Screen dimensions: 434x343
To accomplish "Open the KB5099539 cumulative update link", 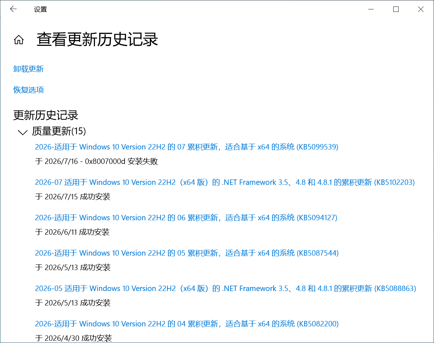I will tap(187, 147).
